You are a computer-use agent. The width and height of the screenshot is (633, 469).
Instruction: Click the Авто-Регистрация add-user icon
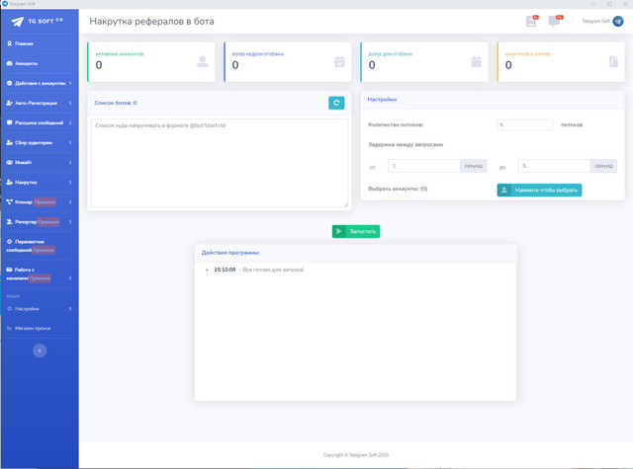[9, 103]
